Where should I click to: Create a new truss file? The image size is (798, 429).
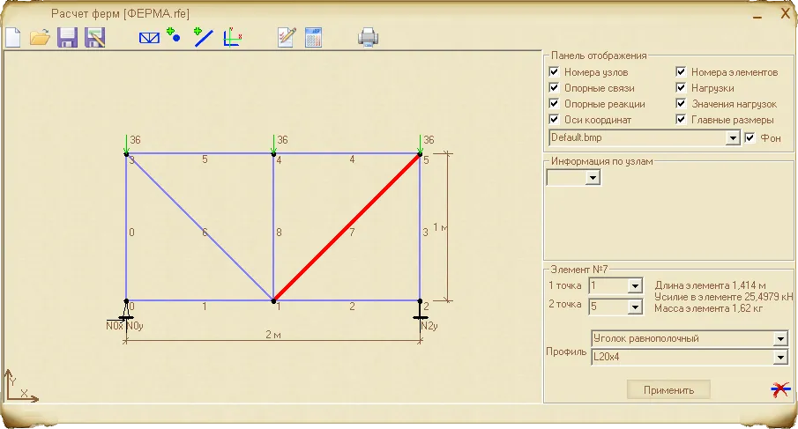pos(13,38)
